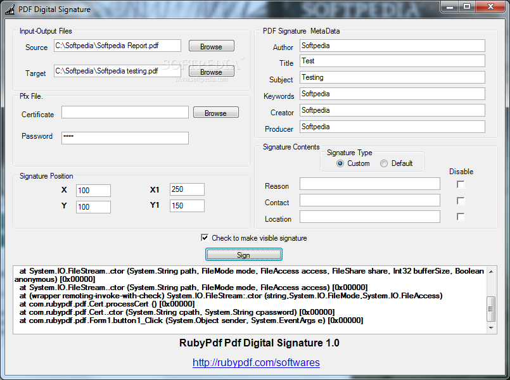510x380 pixels.
Task: Browse for the Target PDF file
Action: (211, 71)
